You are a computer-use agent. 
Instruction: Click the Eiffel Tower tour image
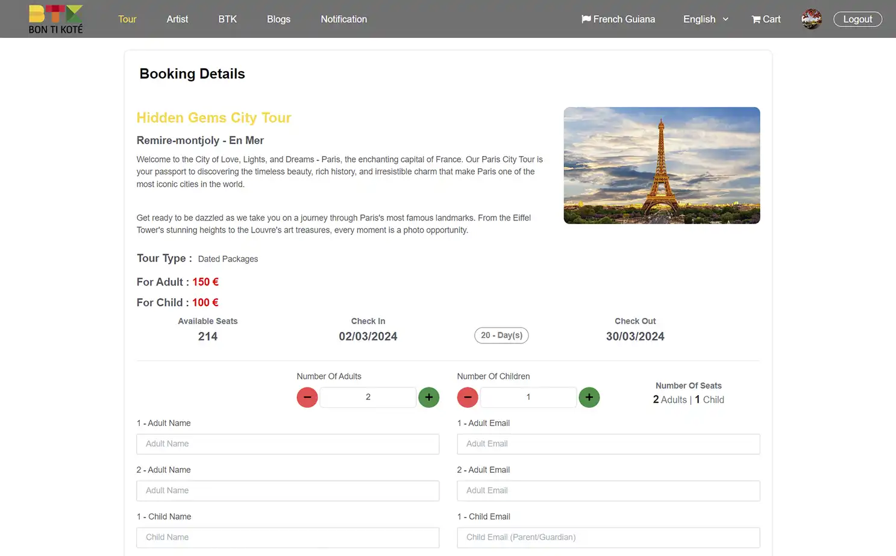(662, 165)
